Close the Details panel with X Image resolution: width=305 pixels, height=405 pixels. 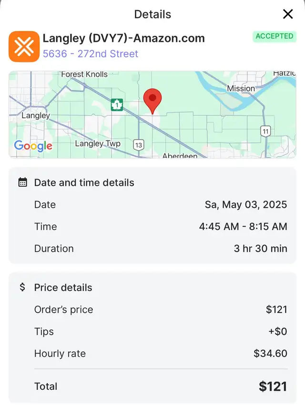(x=288, y=14)
